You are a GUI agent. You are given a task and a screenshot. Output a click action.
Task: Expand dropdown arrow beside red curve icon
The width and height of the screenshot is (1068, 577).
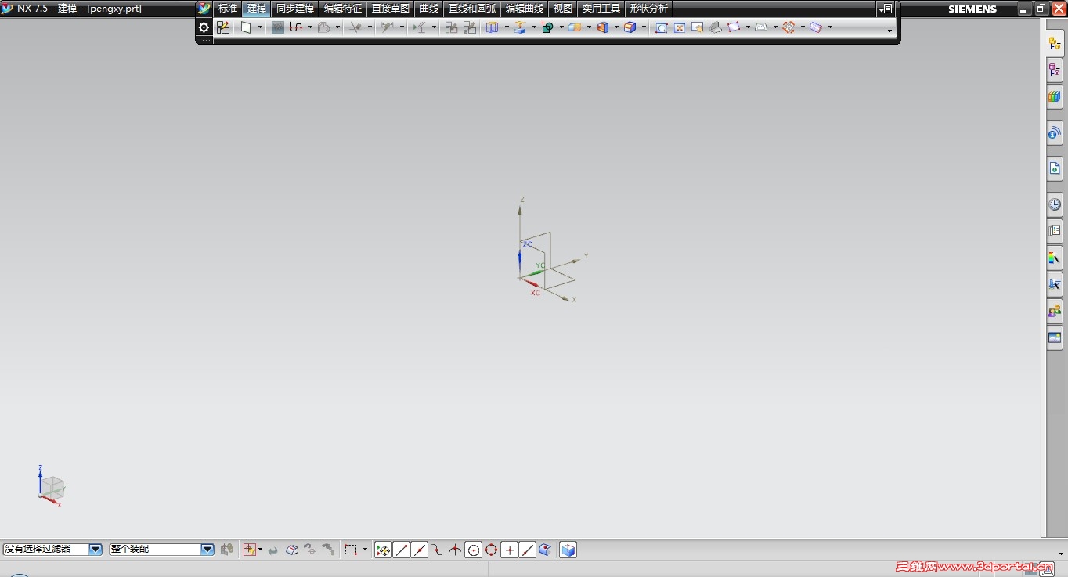coord(310,27)
